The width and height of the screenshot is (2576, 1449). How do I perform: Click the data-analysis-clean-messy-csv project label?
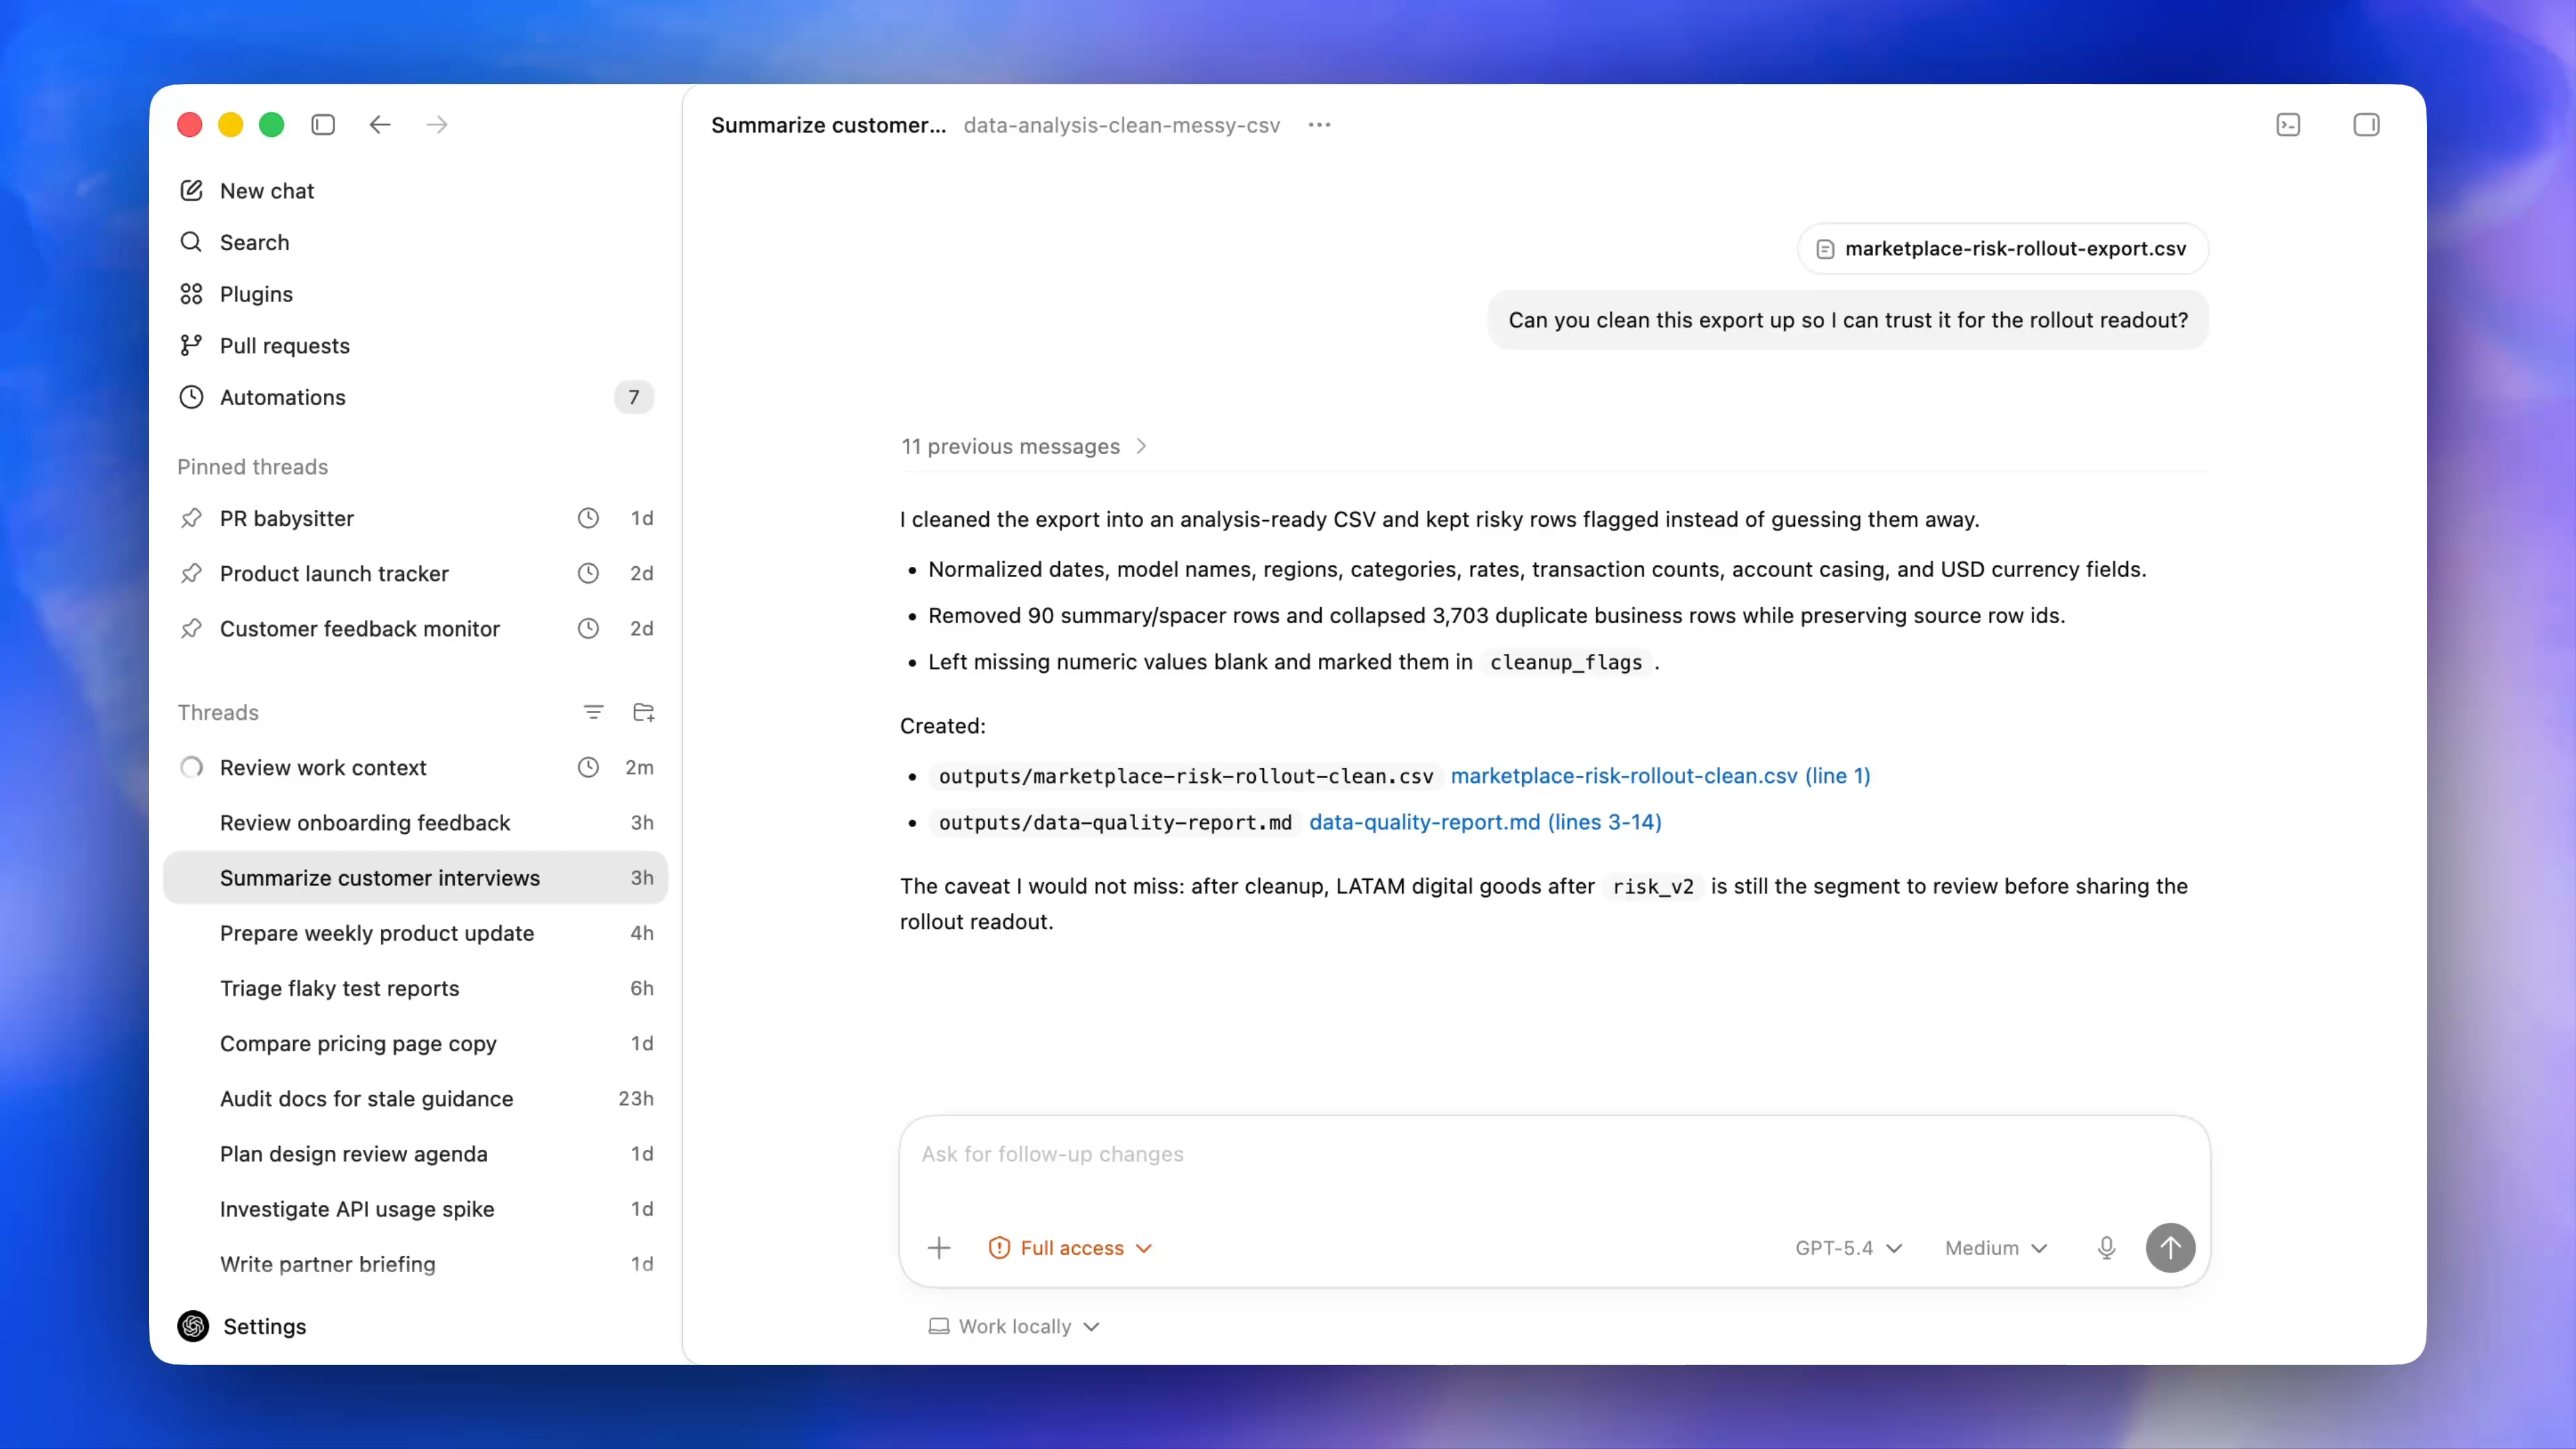pyautogui.click(x=1121, y=125)
